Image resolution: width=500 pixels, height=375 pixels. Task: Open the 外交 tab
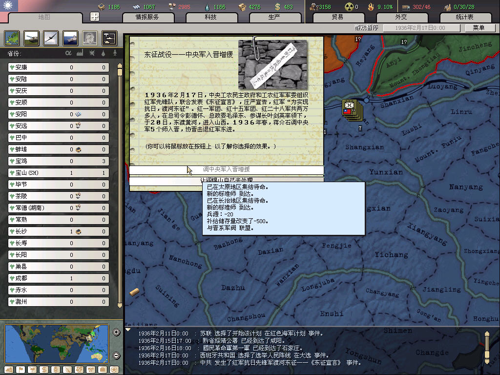pyautogui.click(x=400, y=17)
